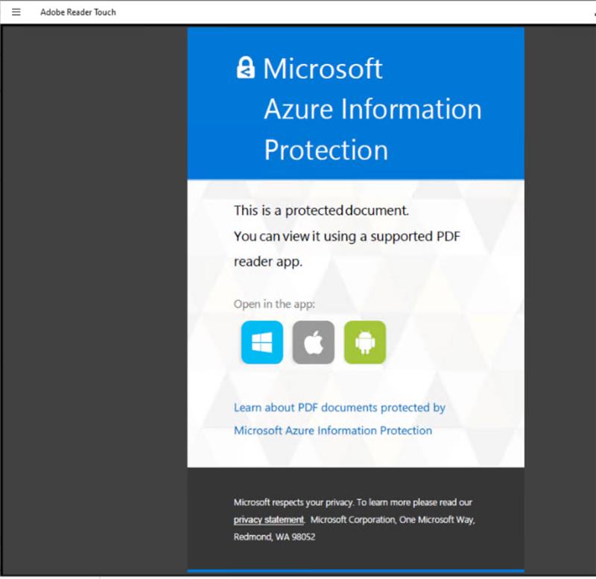Image resolution: width=596 pixels, height=579 pixels.
Task: Open document in the Apple app
Action: click(314, 342)
